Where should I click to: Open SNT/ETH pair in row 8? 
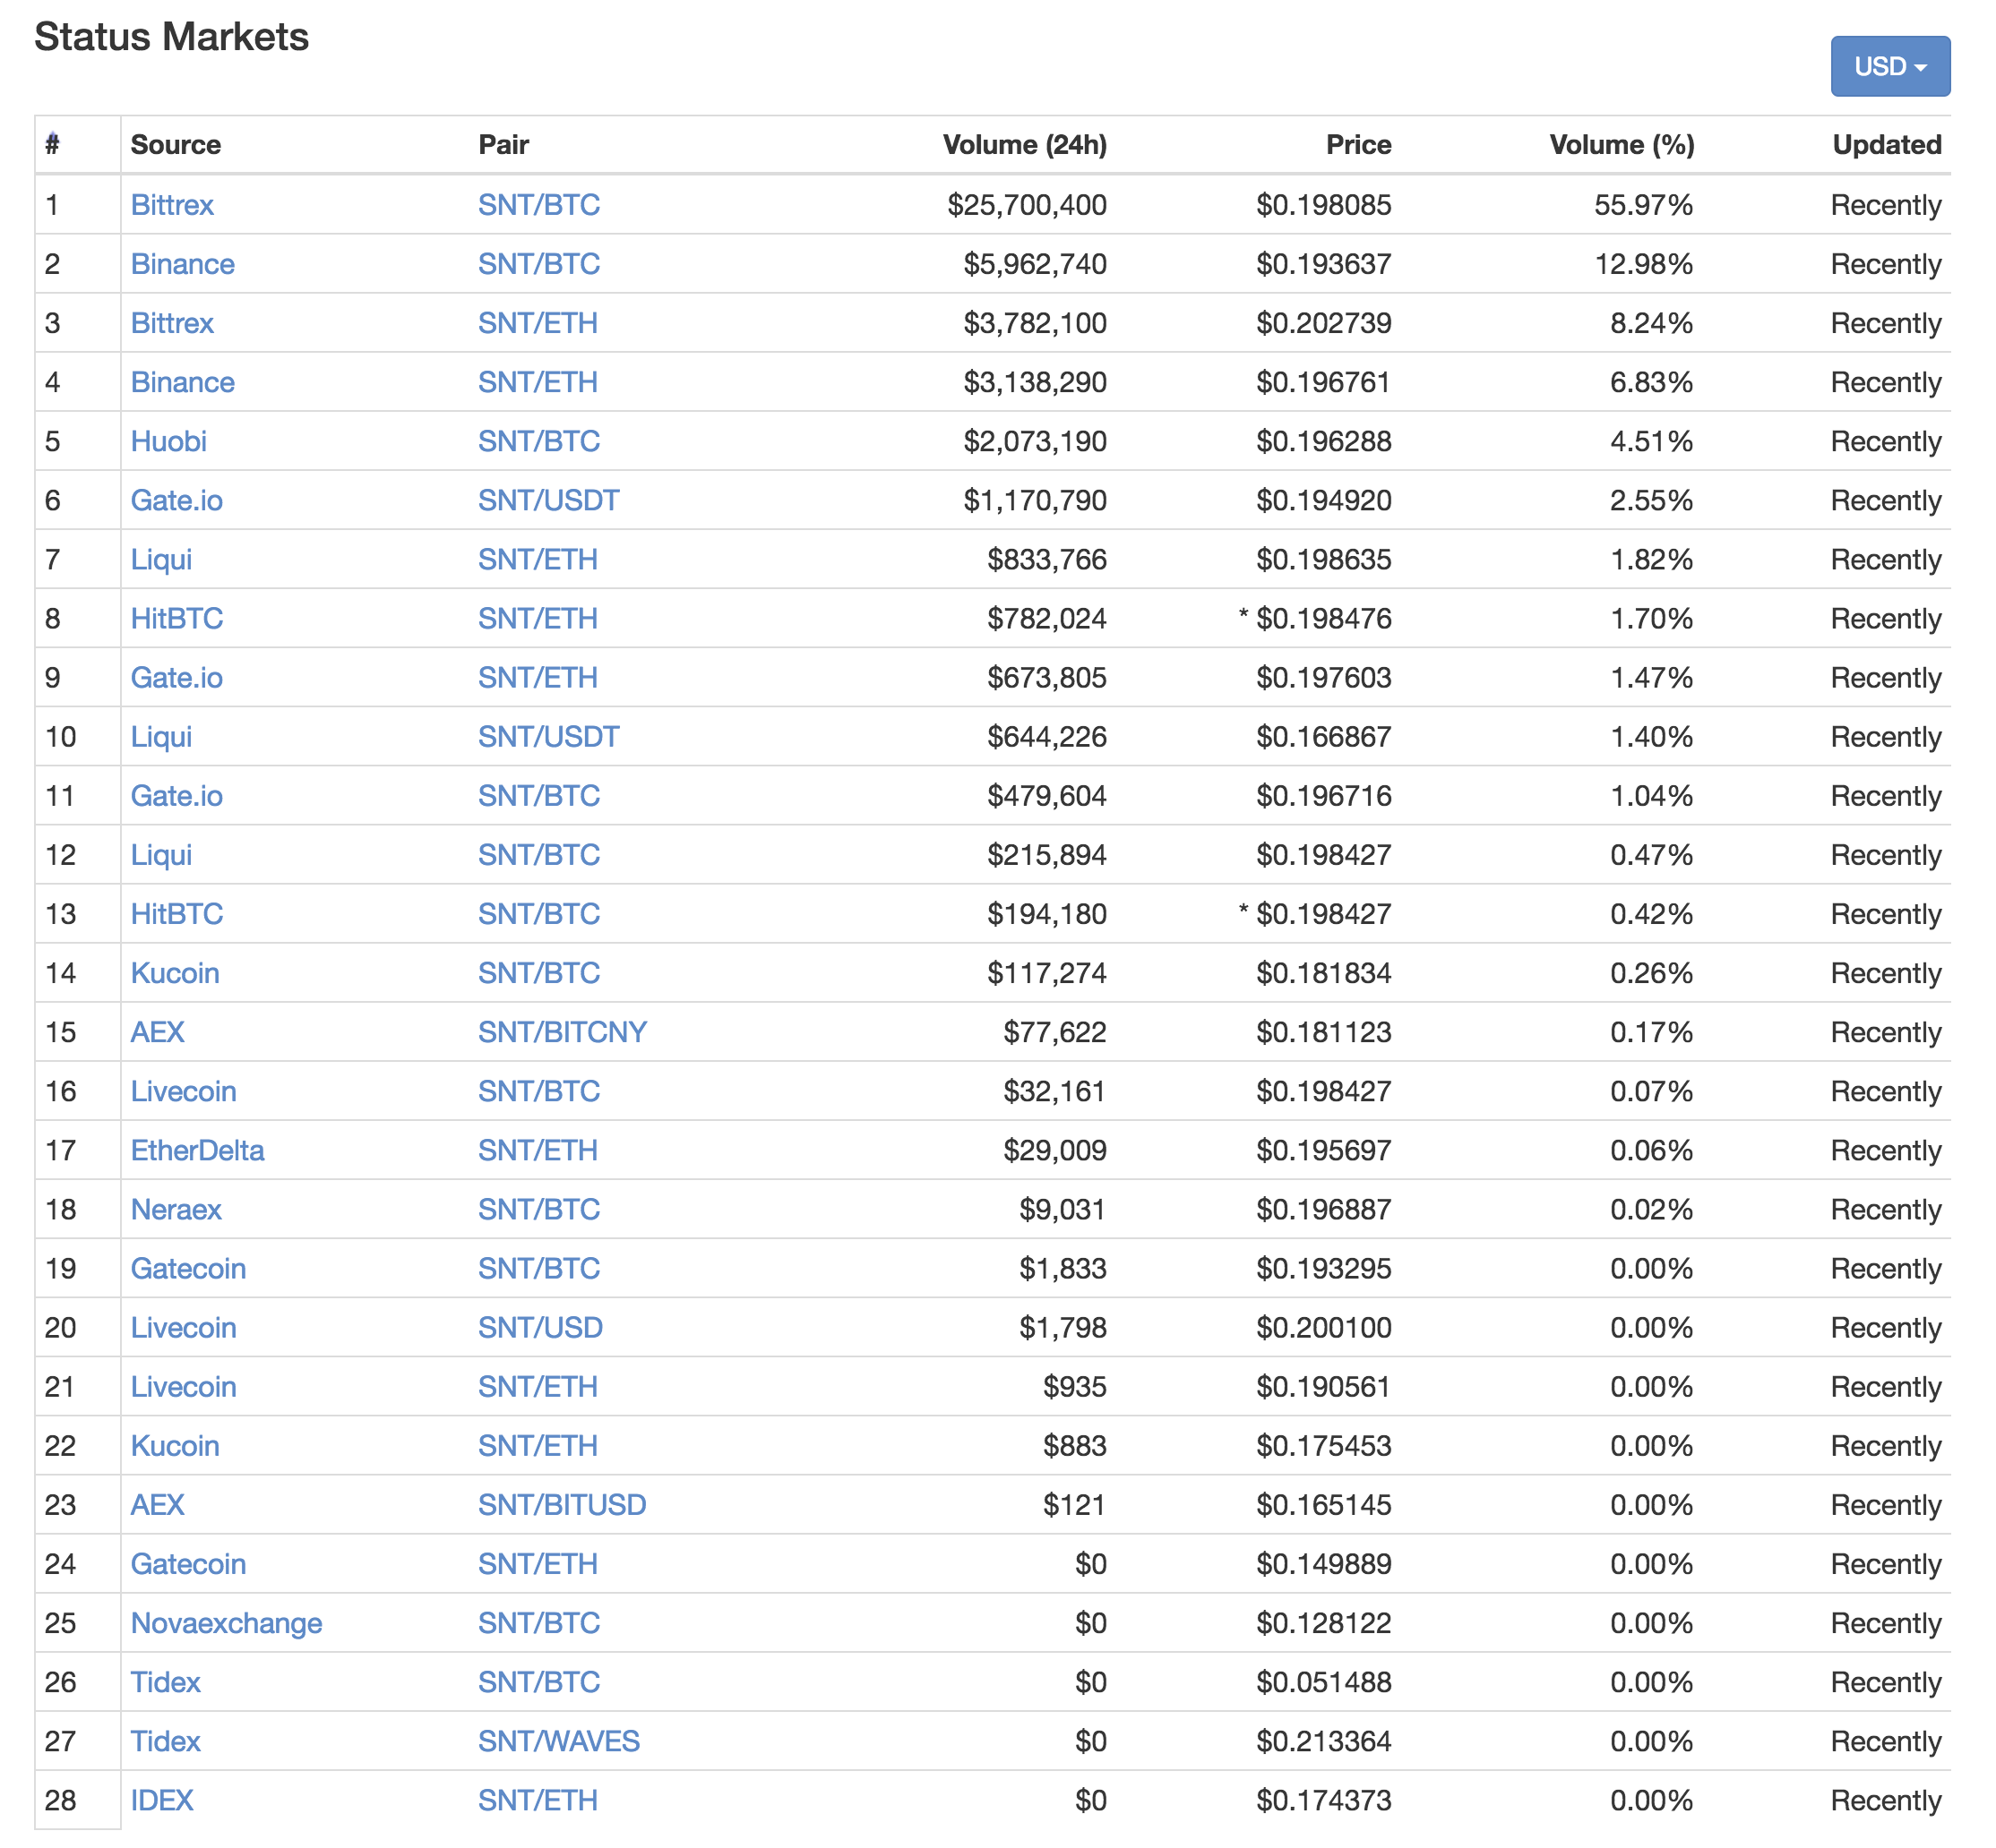coord(538,618)
